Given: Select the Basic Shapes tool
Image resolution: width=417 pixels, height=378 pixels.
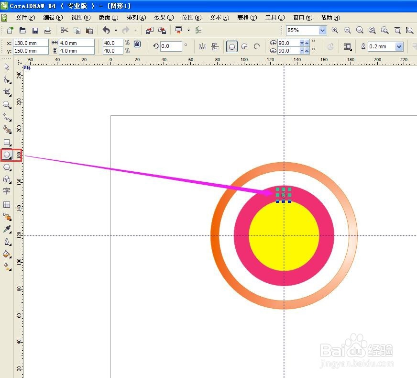Looking at the screenshot, I should 7,179.
